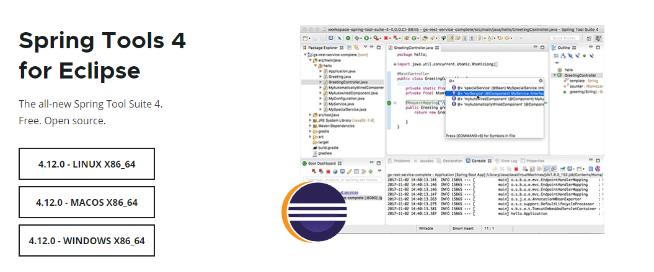The height and width of the screenshot is (272, 654).
Task: Click Remove All Terminated double-X in Console
Action: pos(510,169)
